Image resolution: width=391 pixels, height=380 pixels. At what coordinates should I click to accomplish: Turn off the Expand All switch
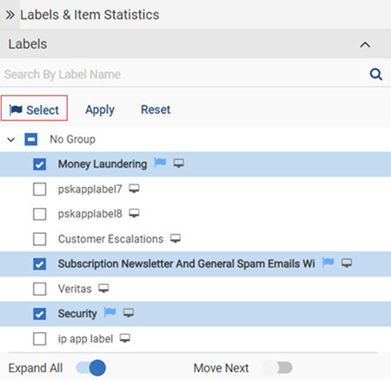click(90, 368)
